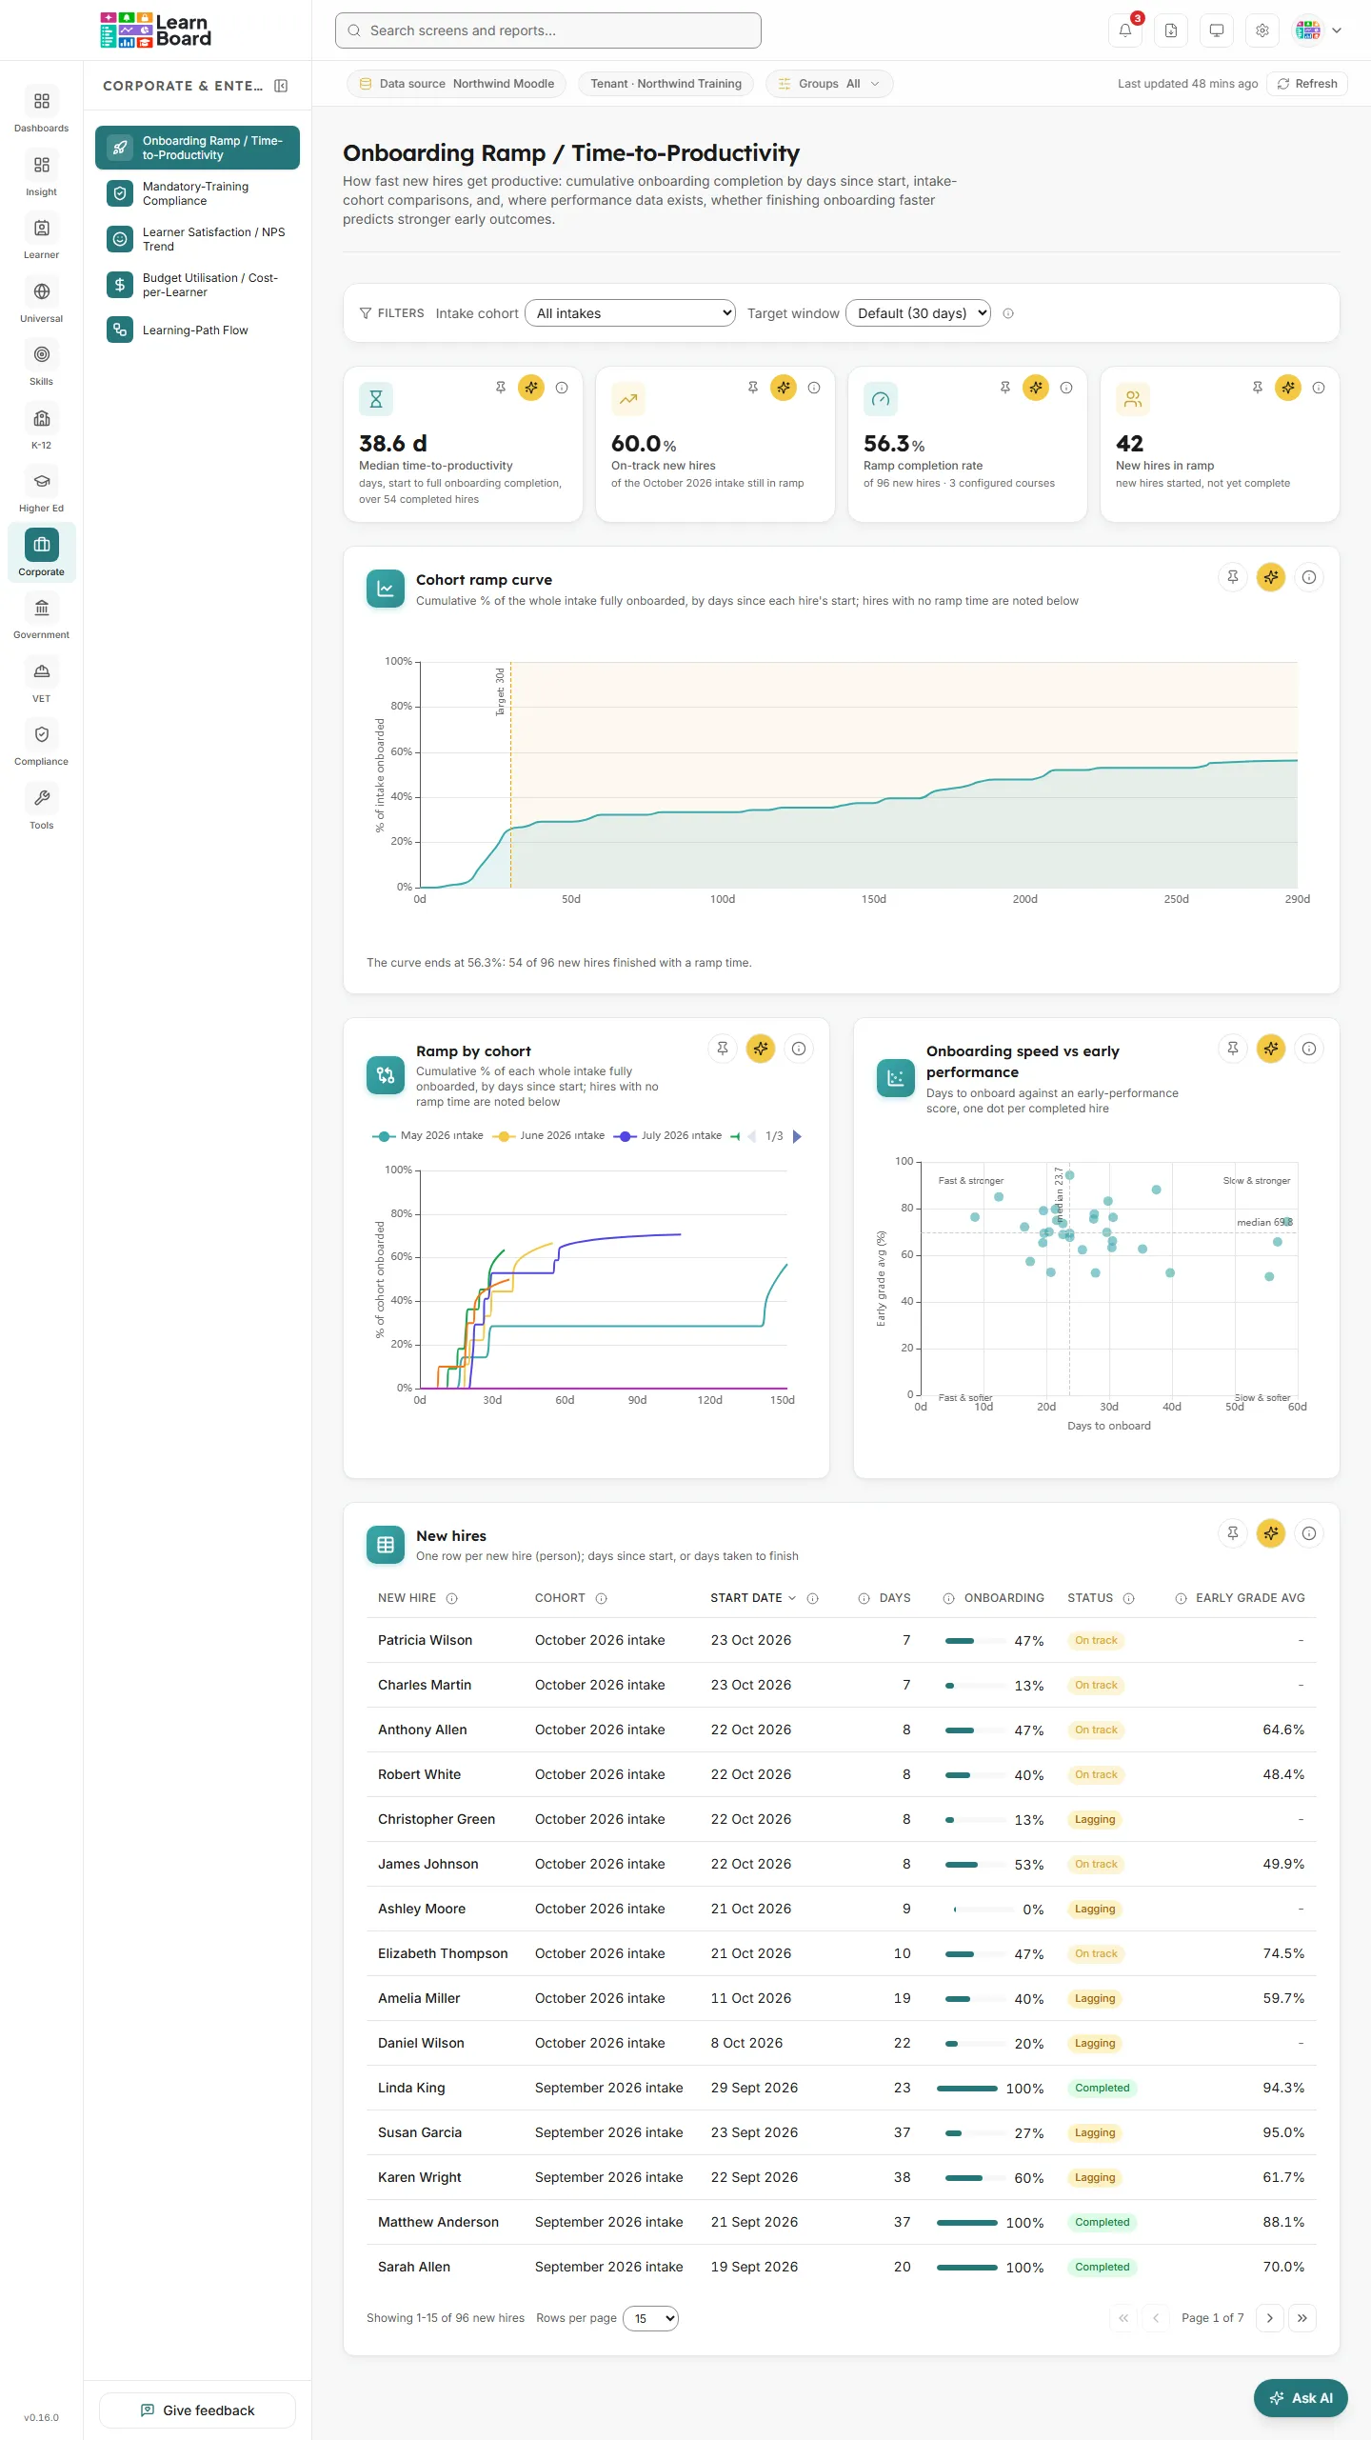Show info next to Target window filter
This screenshot has width=1371, height=2440.
coord(1008,313)
